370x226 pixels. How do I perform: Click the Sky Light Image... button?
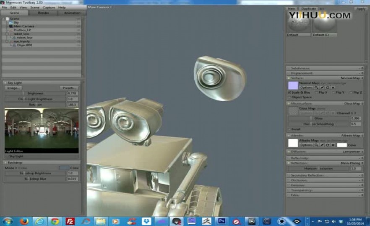13,88
